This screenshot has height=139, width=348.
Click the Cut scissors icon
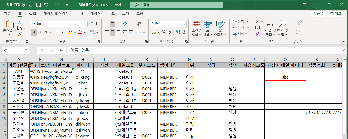(x=20, y=22)
